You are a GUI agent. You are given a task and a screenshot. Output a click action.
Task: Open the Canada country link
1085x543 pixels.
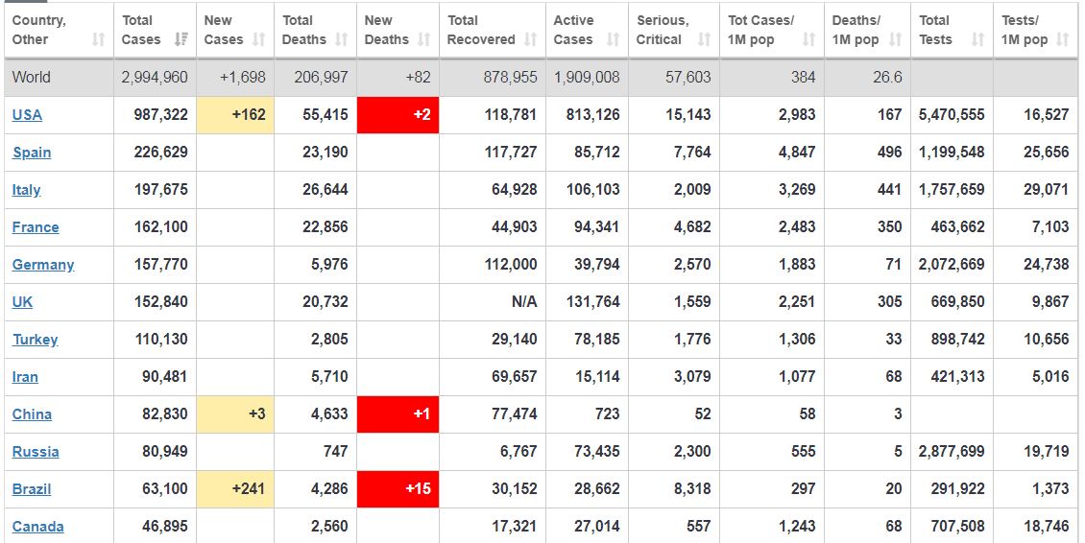[x=38, y=527]
